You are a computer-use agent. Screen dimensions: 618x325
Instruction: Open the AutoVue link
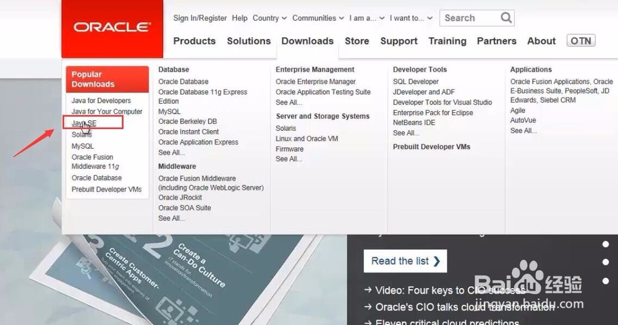click(523, 120)
